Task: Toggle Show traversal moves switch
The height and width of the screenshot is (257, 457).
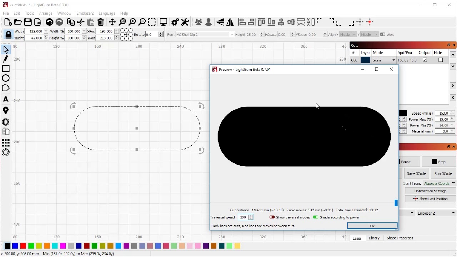Action: click(272, 217)
